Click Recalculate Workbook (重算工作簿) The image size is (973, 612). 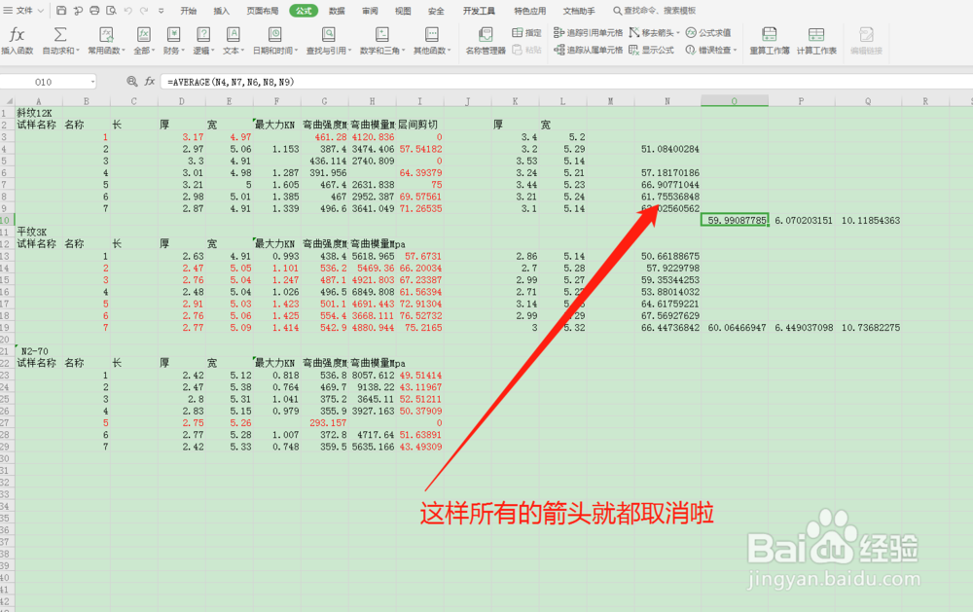(769, 41)
